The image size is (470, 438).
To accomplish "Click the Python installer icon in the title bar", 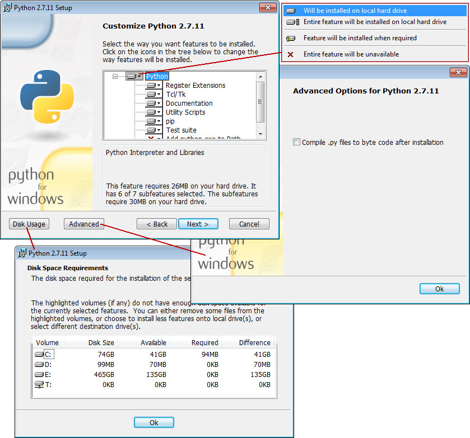I will [7, 7].
